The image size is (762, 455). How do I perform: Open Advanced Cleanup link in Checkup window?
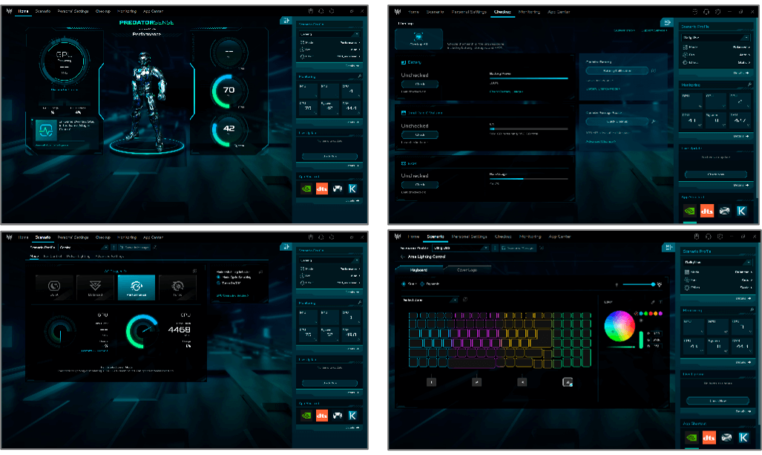coord(601,142)
